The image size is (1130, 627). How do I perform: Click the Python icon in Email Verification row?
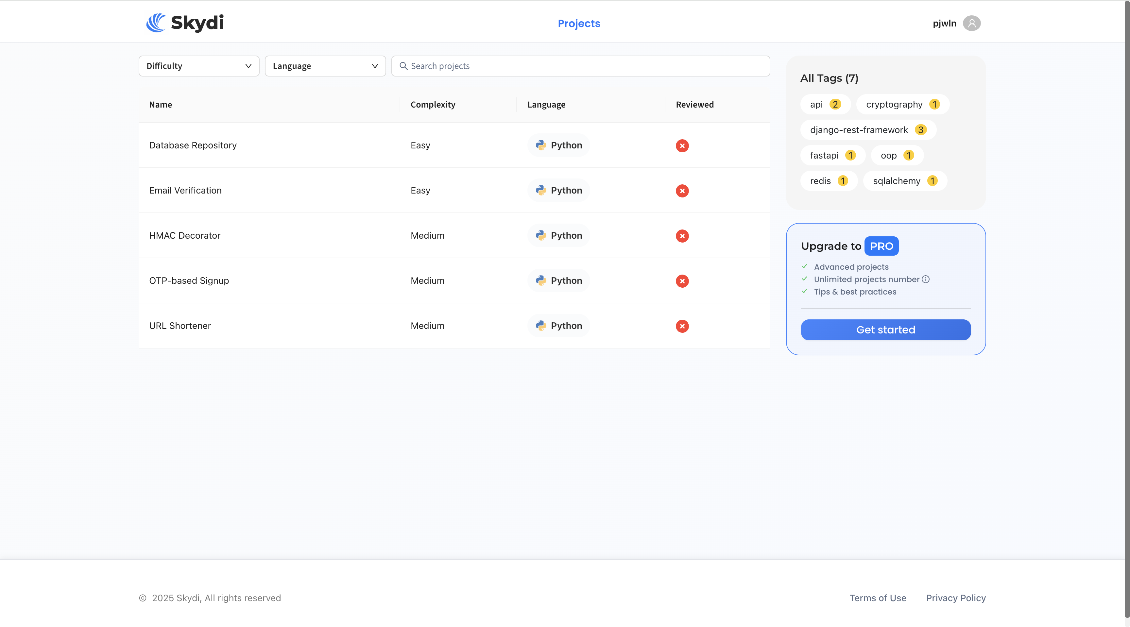(541, 190)
